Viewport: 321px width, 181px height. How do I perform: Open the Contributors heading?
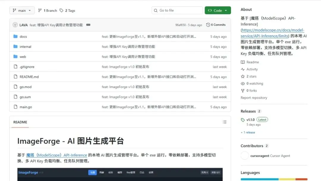pyautogui.click(x=252, y=146)
